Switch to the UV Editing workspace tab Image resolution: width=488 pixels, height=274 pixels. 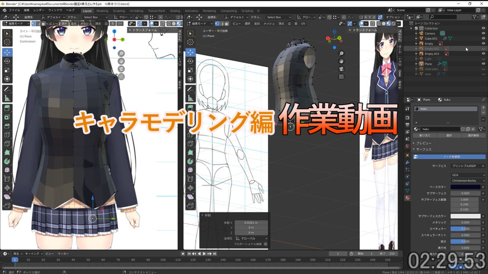pyautogui.click(x=136, y=11)
